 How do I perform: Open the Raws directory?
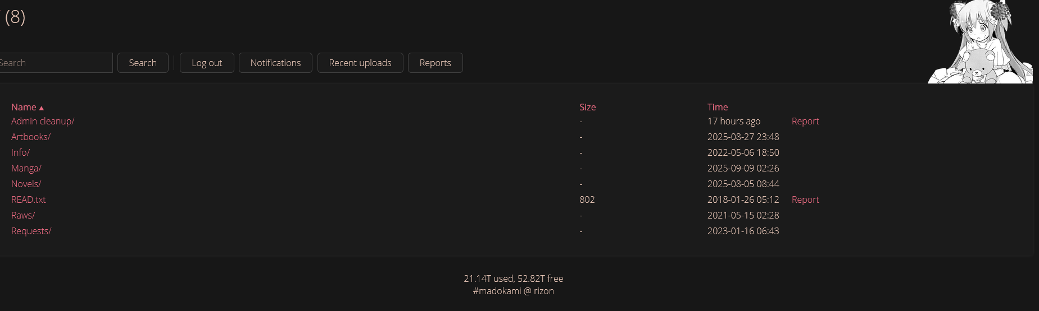(x=23, y=215)
